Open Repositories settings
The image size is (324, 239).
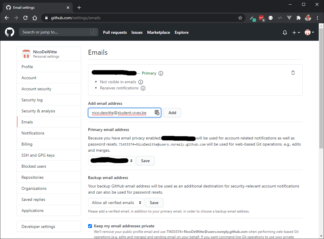coord(49,177)
